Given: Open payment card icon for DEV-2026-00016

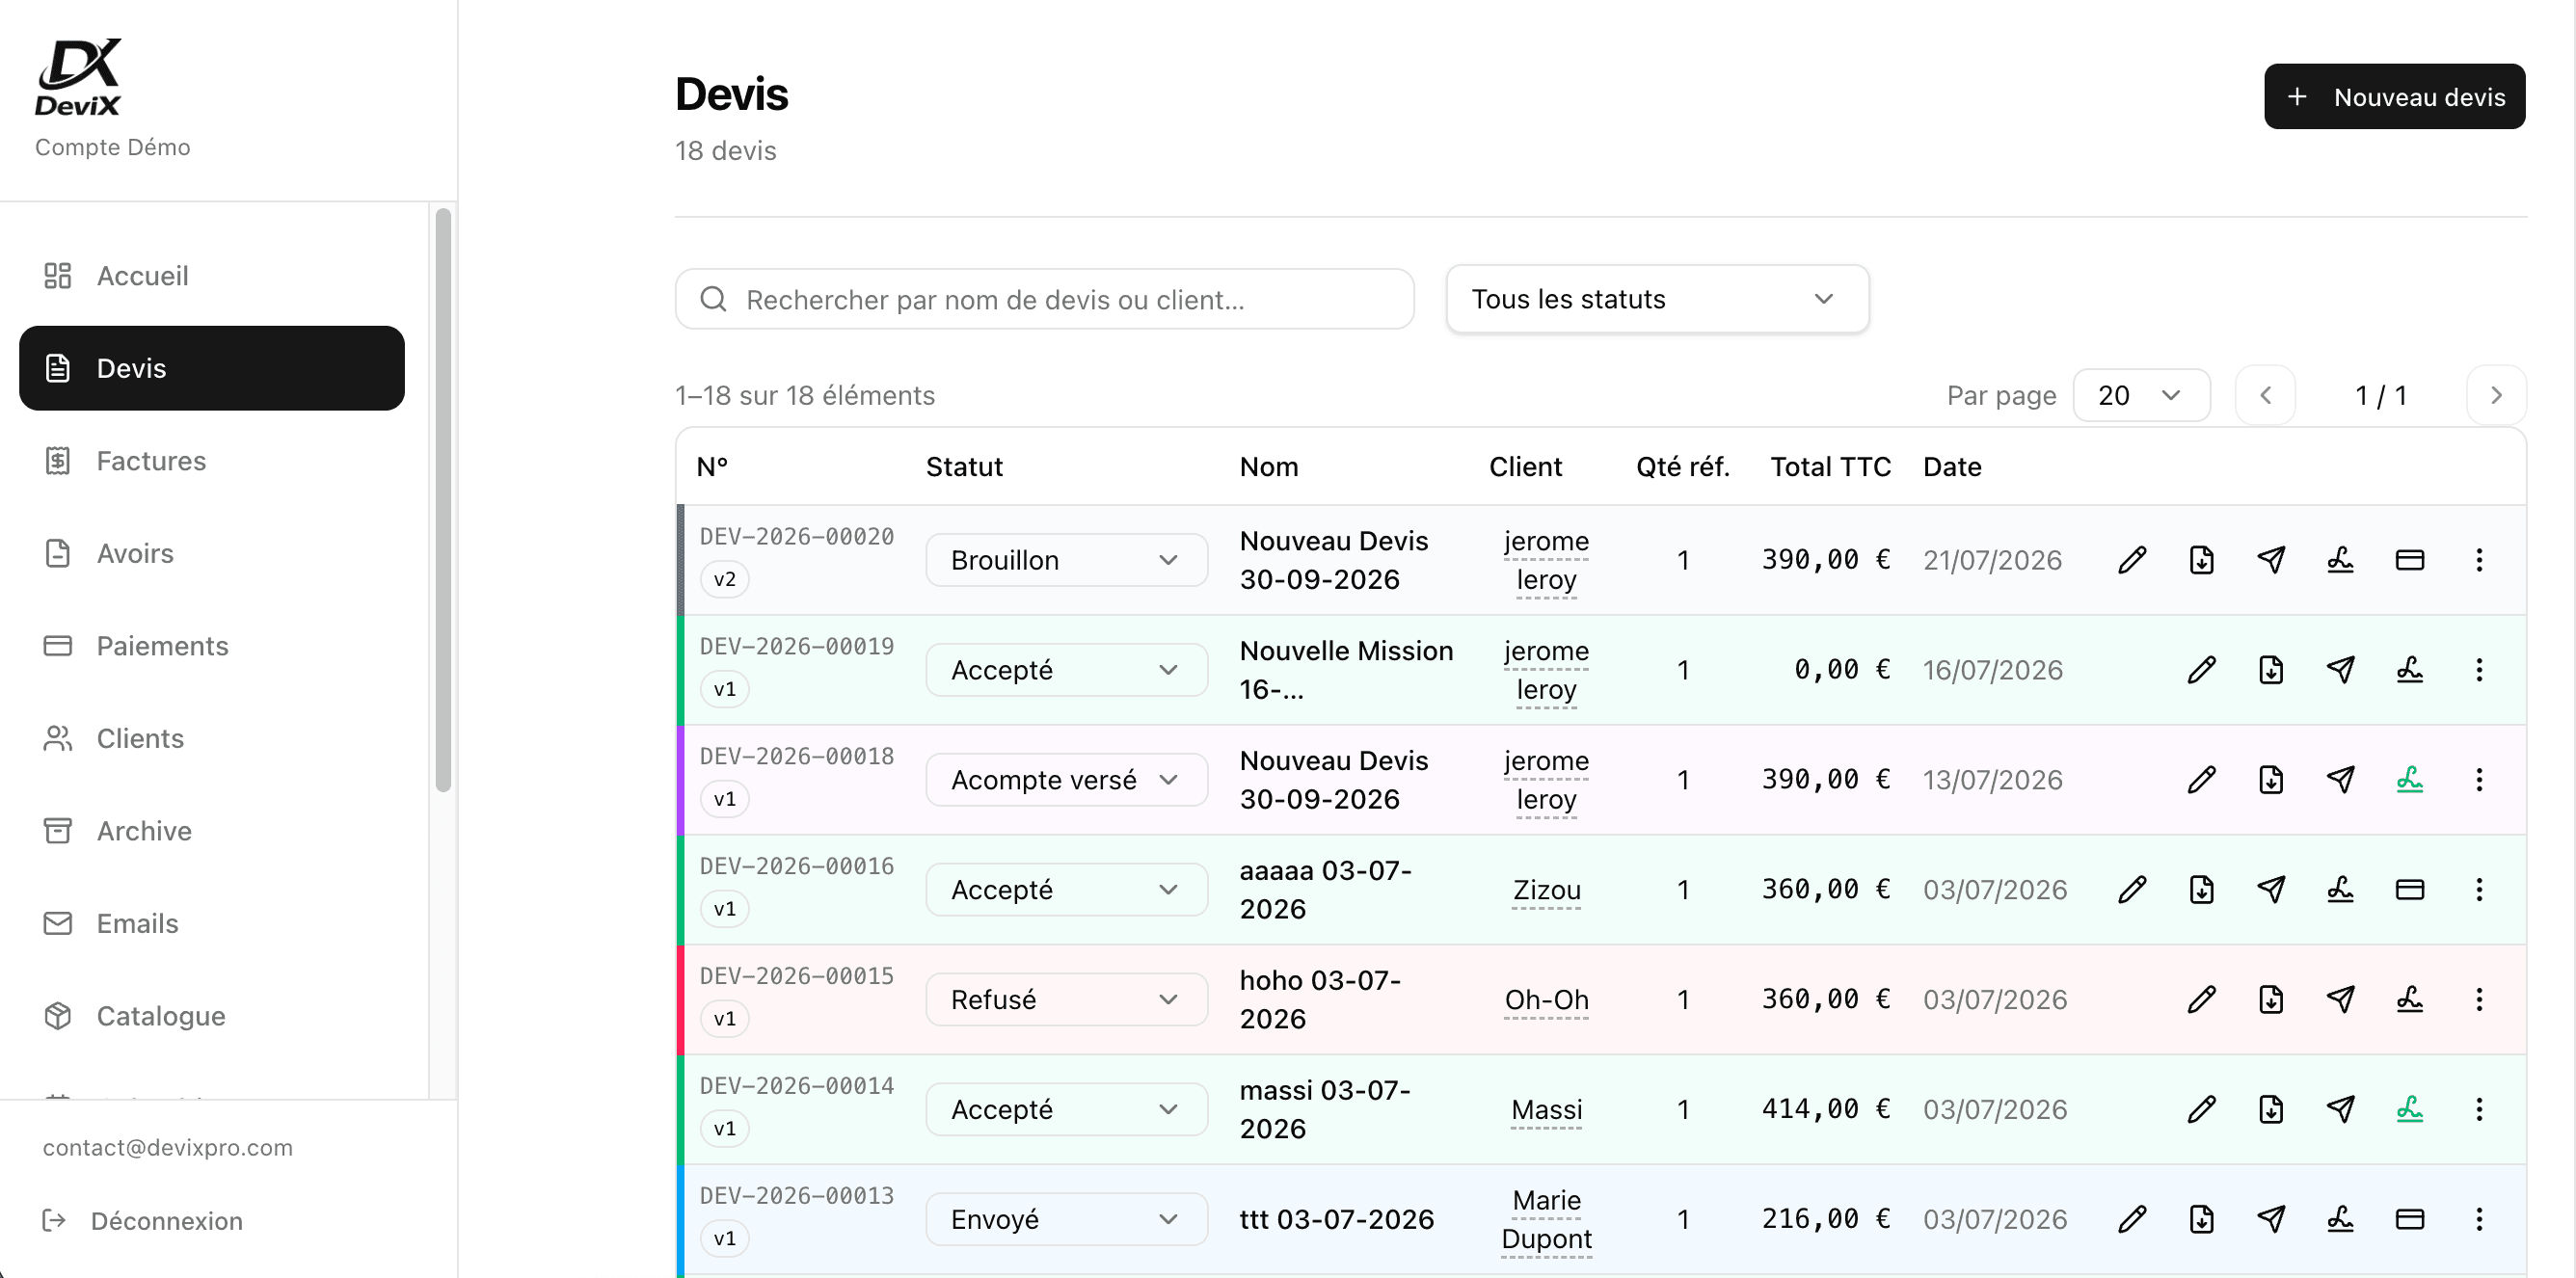Looking at the screenshot, I should coord(2410,890).
